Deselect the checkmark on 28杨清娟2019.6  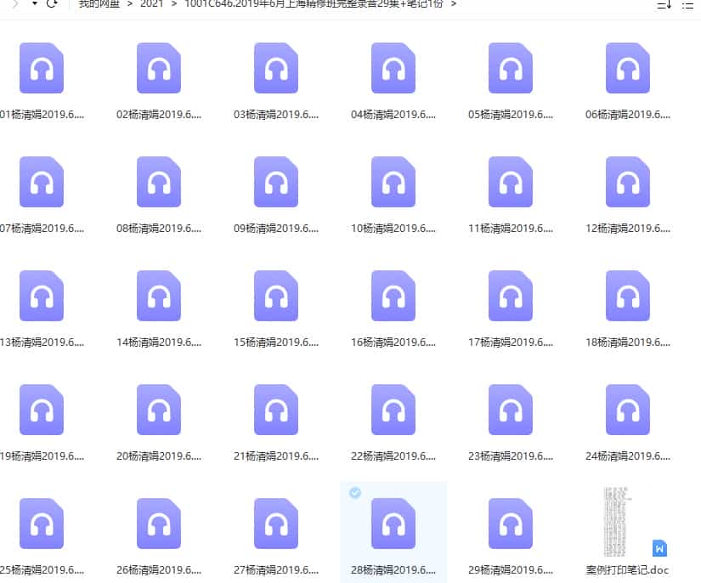coord(355,492)
